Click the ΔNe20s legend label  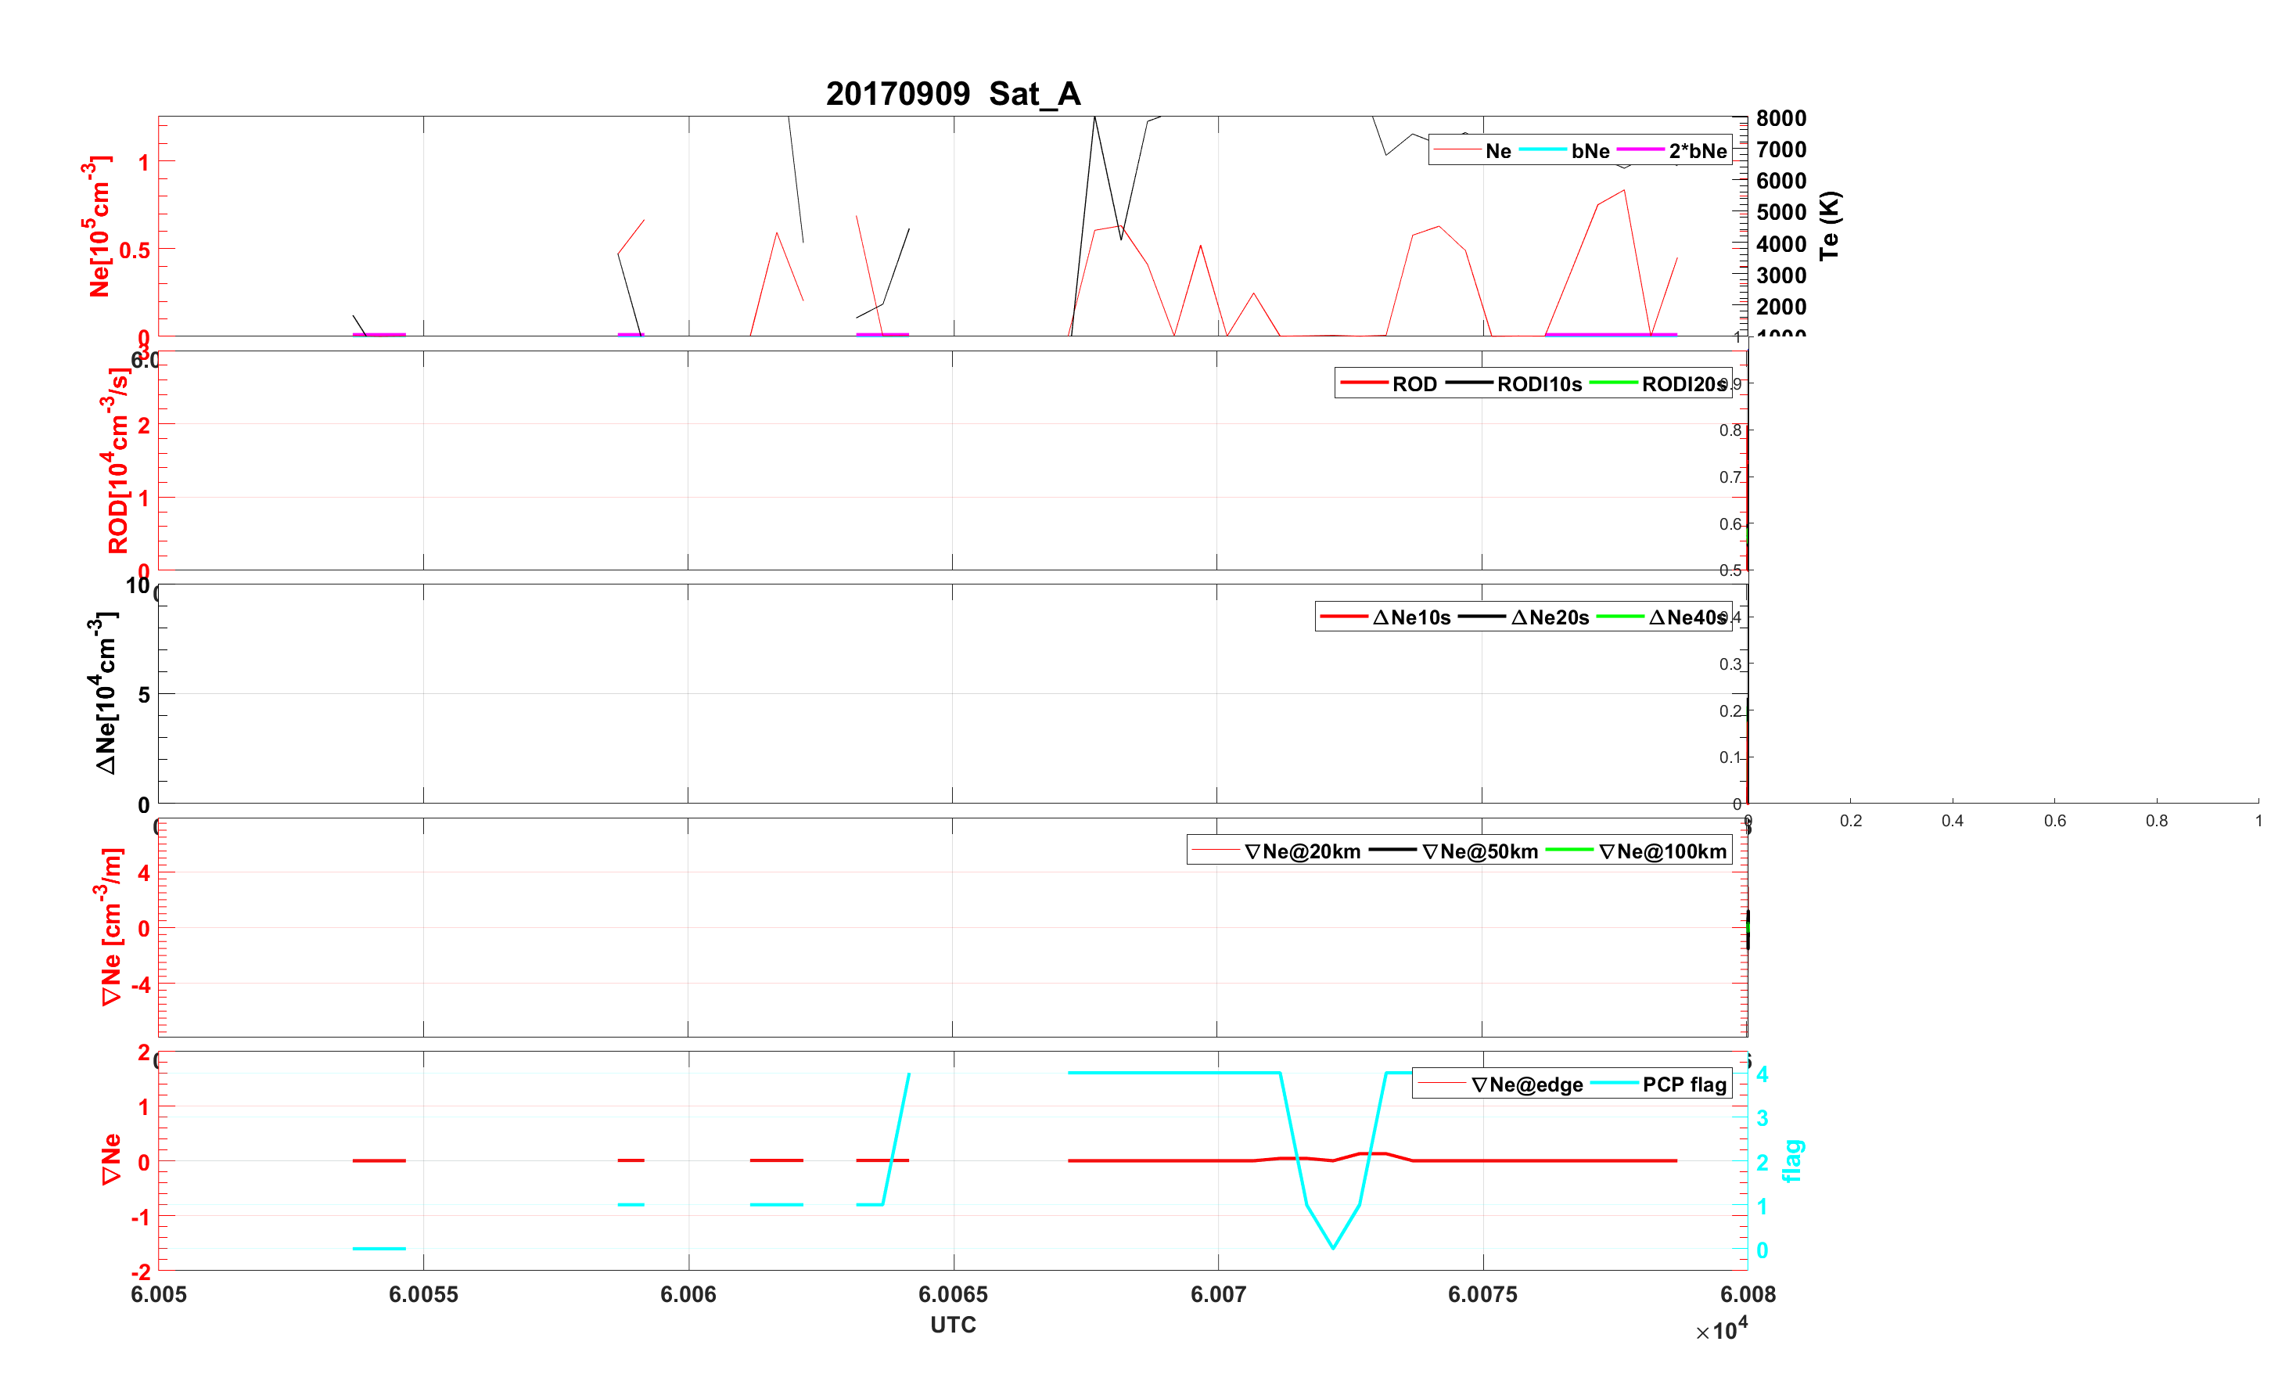1551,618
